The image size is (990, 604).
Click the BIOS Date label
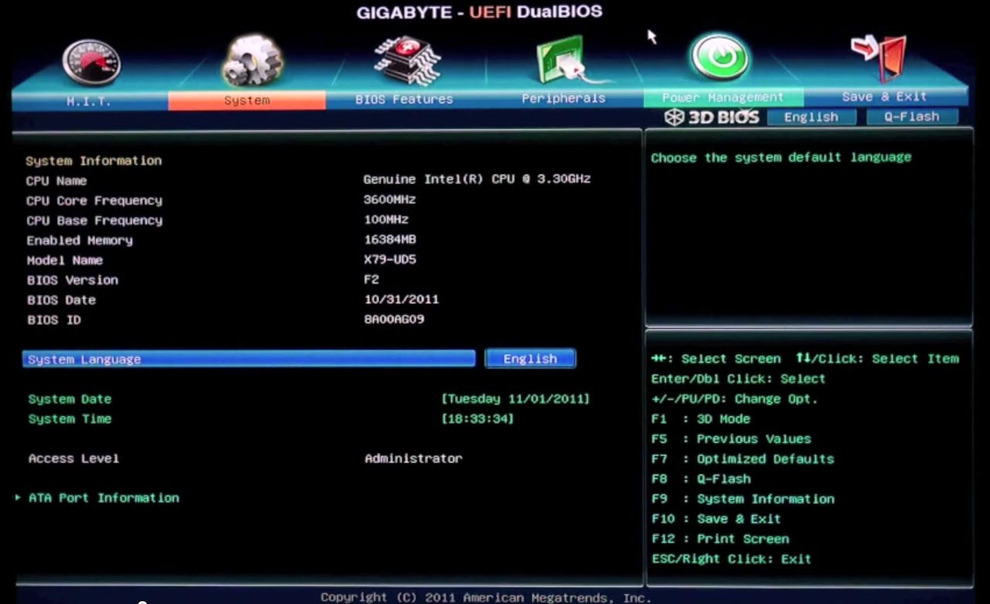[x=61, y=300]
